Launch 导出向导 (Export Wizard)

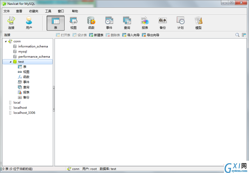point(151,35)
